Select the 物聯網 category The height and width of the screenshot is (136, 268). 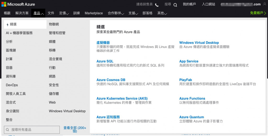54,24
